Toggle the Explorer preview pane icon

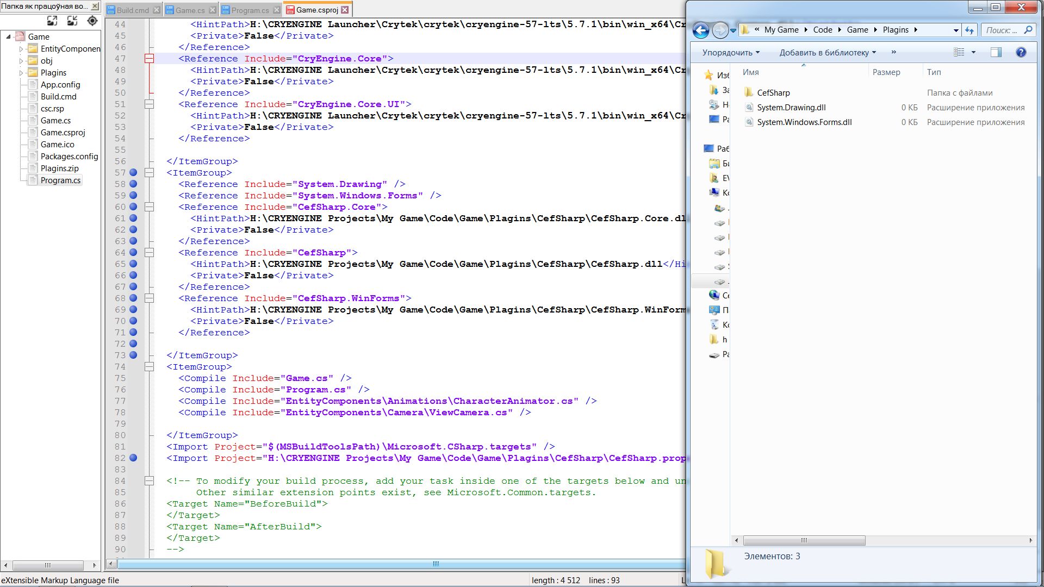tap(996, 52)
